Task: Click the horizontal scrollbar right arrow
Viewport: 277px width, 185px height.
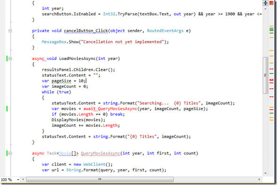Action: tap(259, 179)
